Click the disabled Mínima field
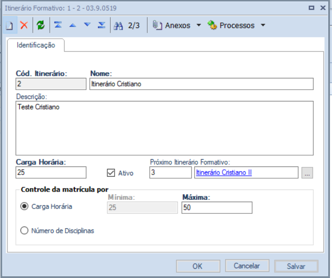The image size is (332, 278). pyautogui.click(x=142, y=207)
